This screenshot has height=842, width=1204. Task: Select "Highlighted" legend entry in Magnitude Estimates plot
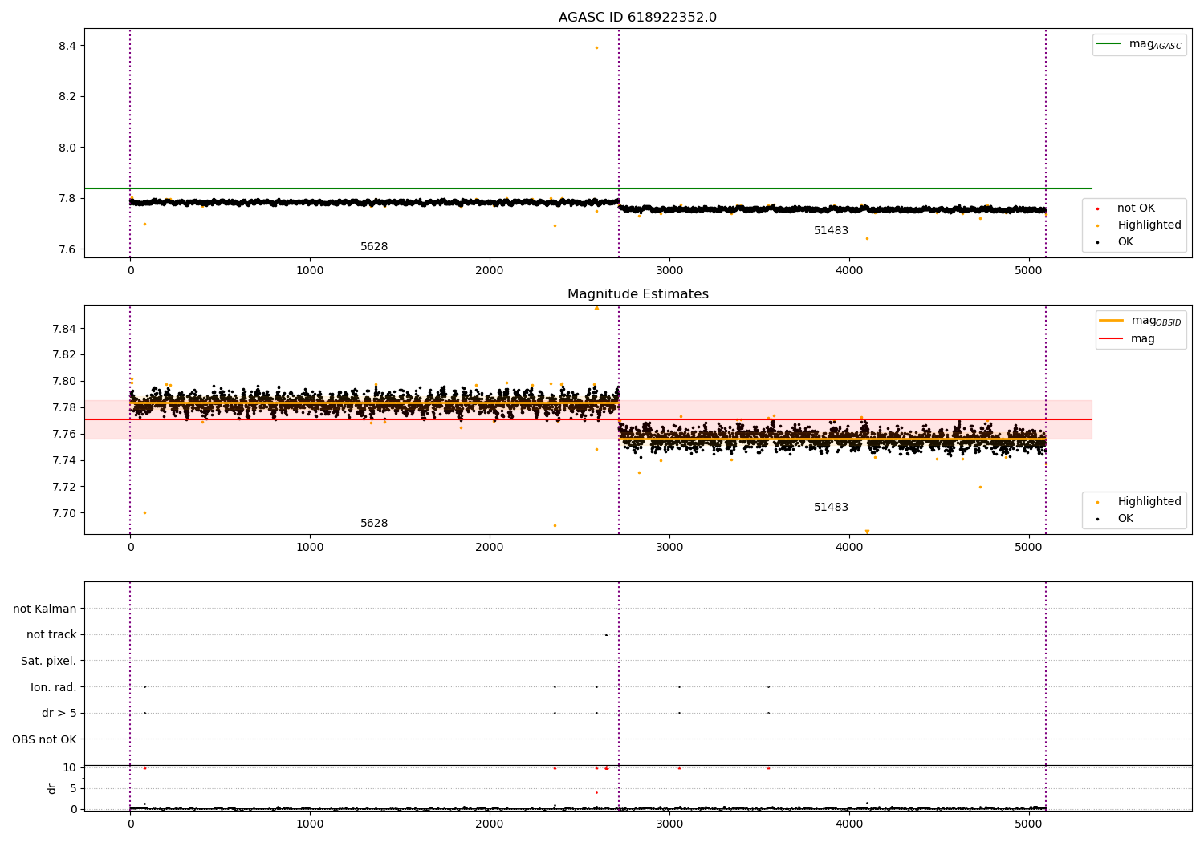coord(1138,501)
